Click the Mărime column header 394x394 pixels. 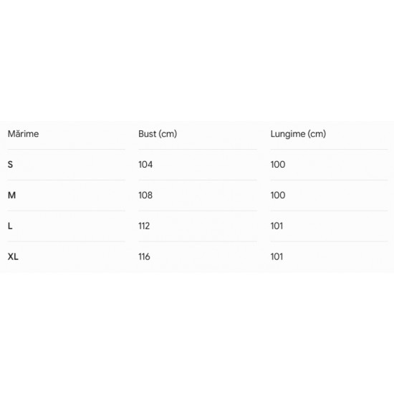(x=24, y=134)
